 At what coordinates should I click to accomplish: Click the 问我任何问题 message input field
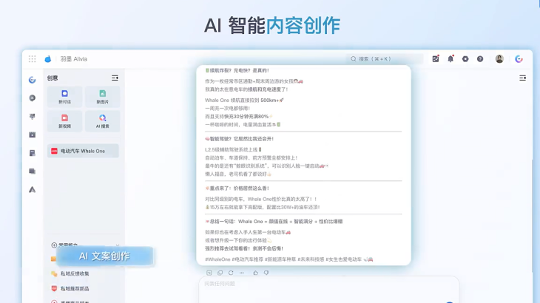tap(329, 289)
